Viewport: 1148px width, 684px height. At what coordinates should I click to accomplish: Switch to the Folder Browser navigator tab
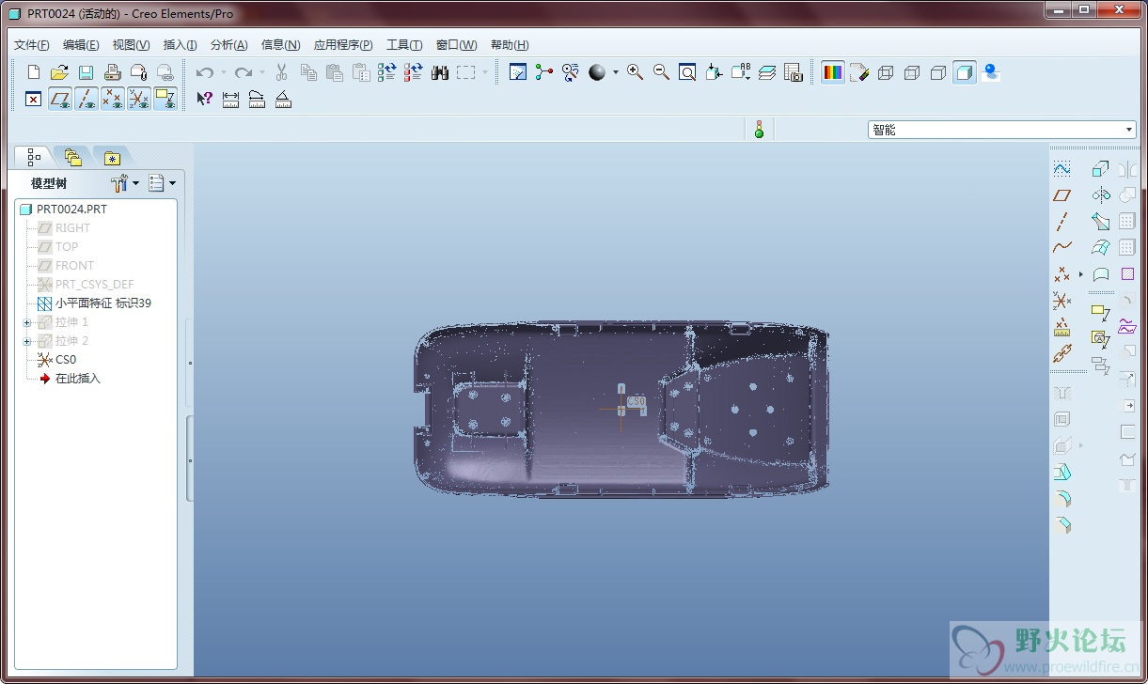(73, 157)
